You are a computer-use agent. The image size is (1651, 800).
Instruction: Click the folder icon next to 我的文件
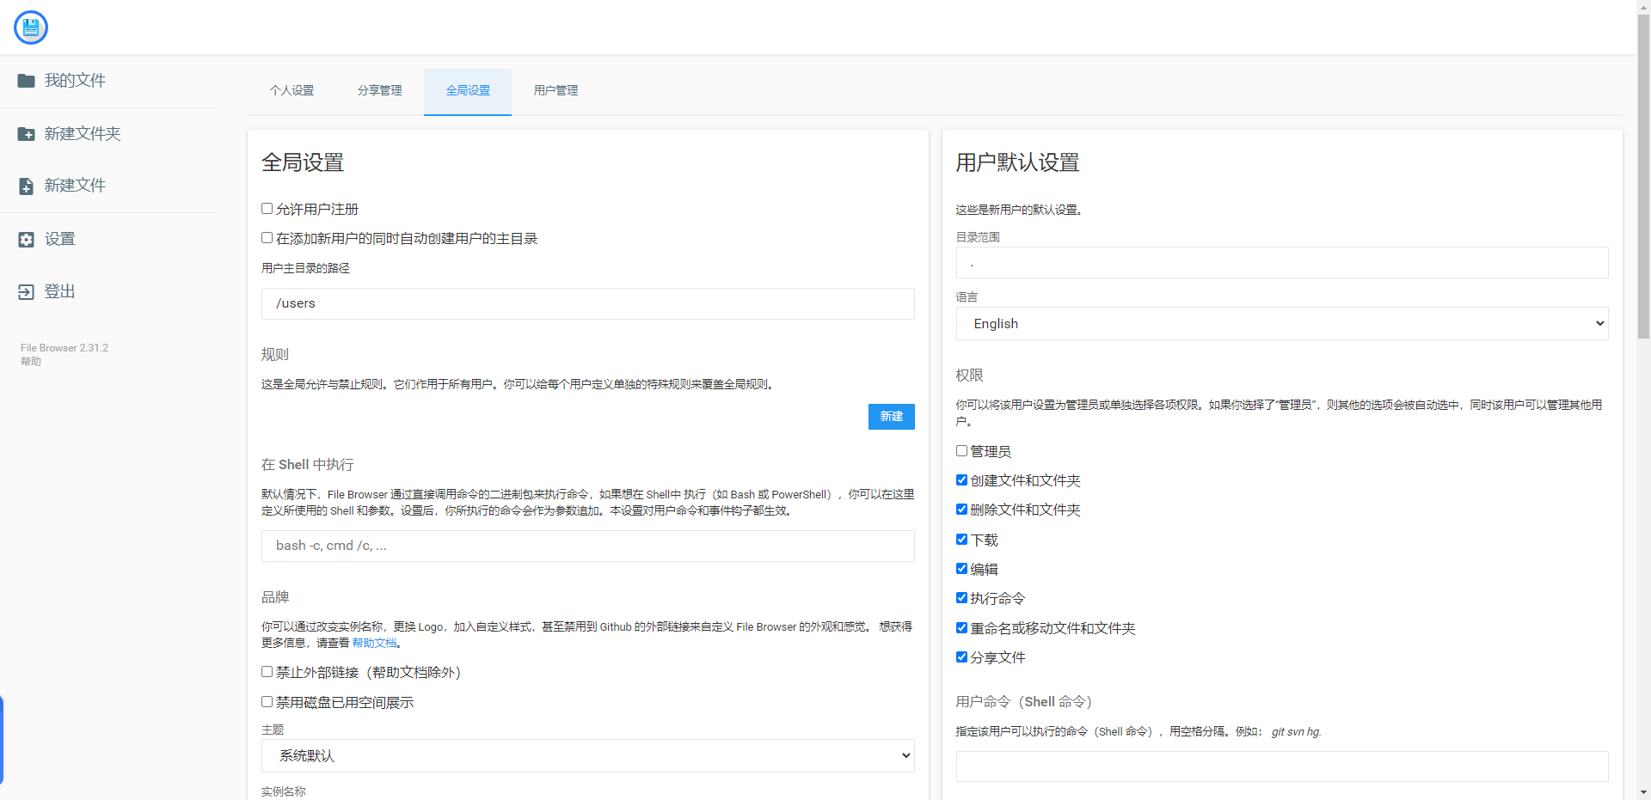point(26,80)
